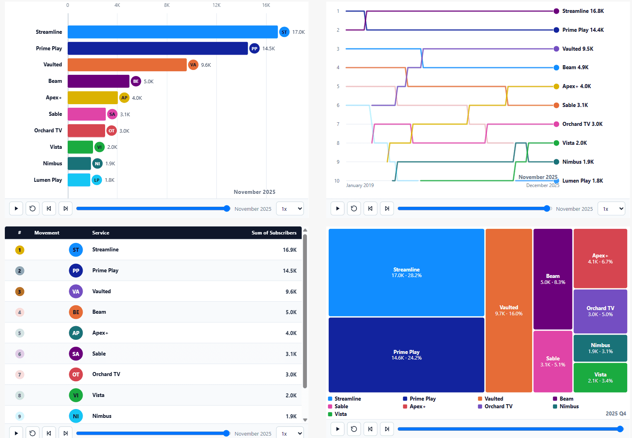Click the Streamline bar in the bar chart

tap(173, 32)
